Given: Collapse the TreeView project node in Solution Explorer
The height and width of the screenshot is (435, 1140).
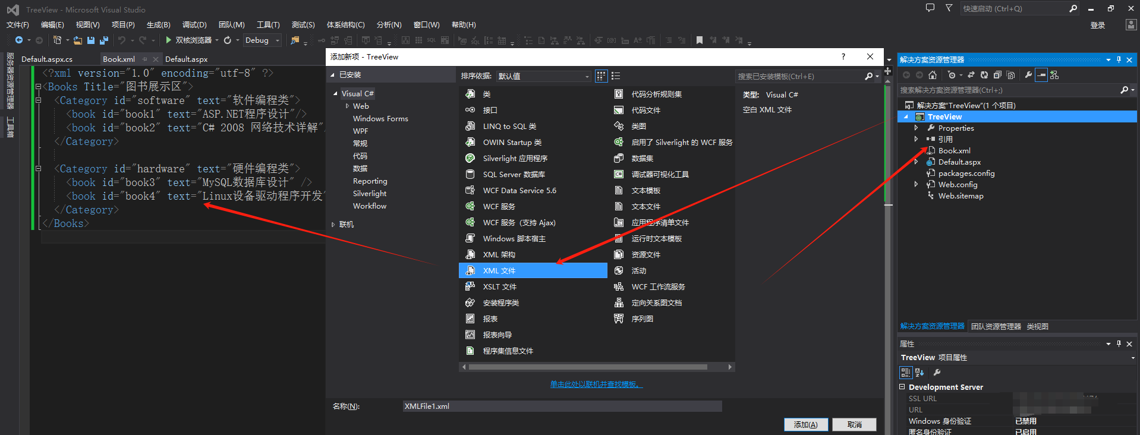Looking at the screenshot, I should (906, 116).
